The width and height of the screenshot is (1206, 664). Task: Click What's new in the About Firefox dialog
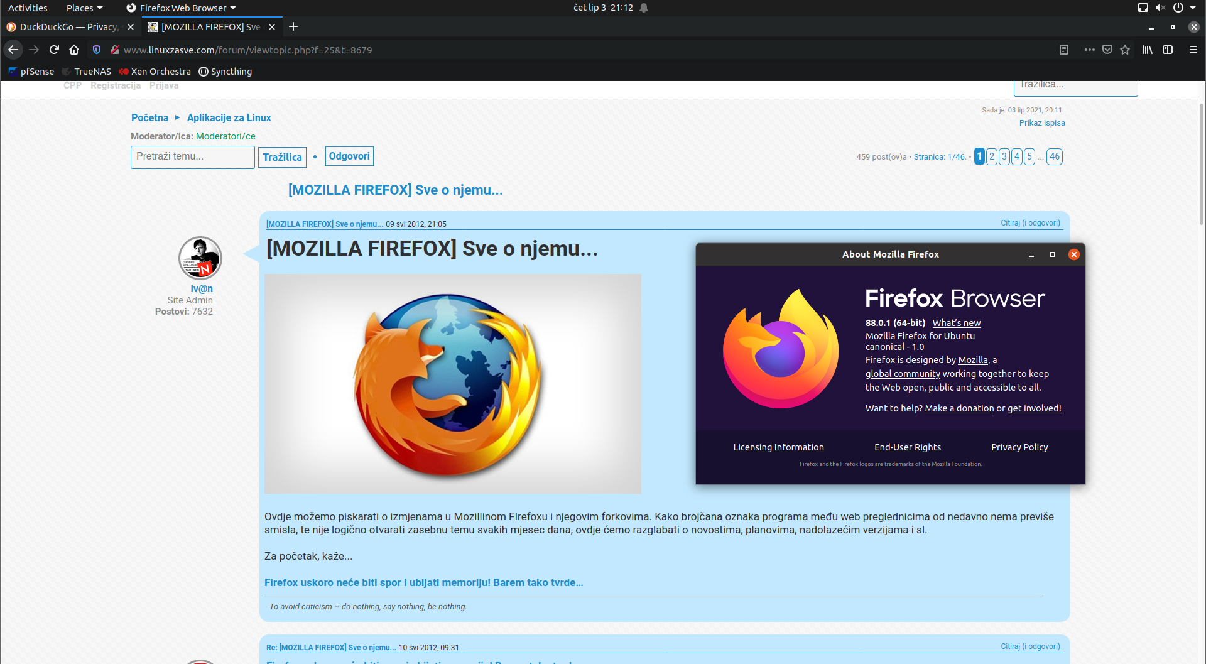coord(957,323)
